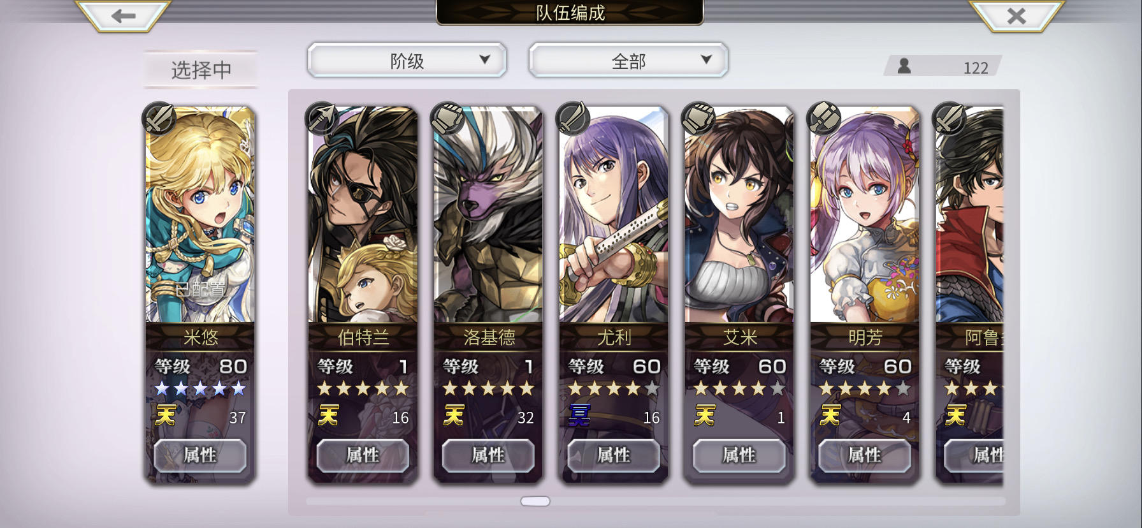Open the 全部 filter dropdown
1142x528 pixels.
click(x=628, y=61)
